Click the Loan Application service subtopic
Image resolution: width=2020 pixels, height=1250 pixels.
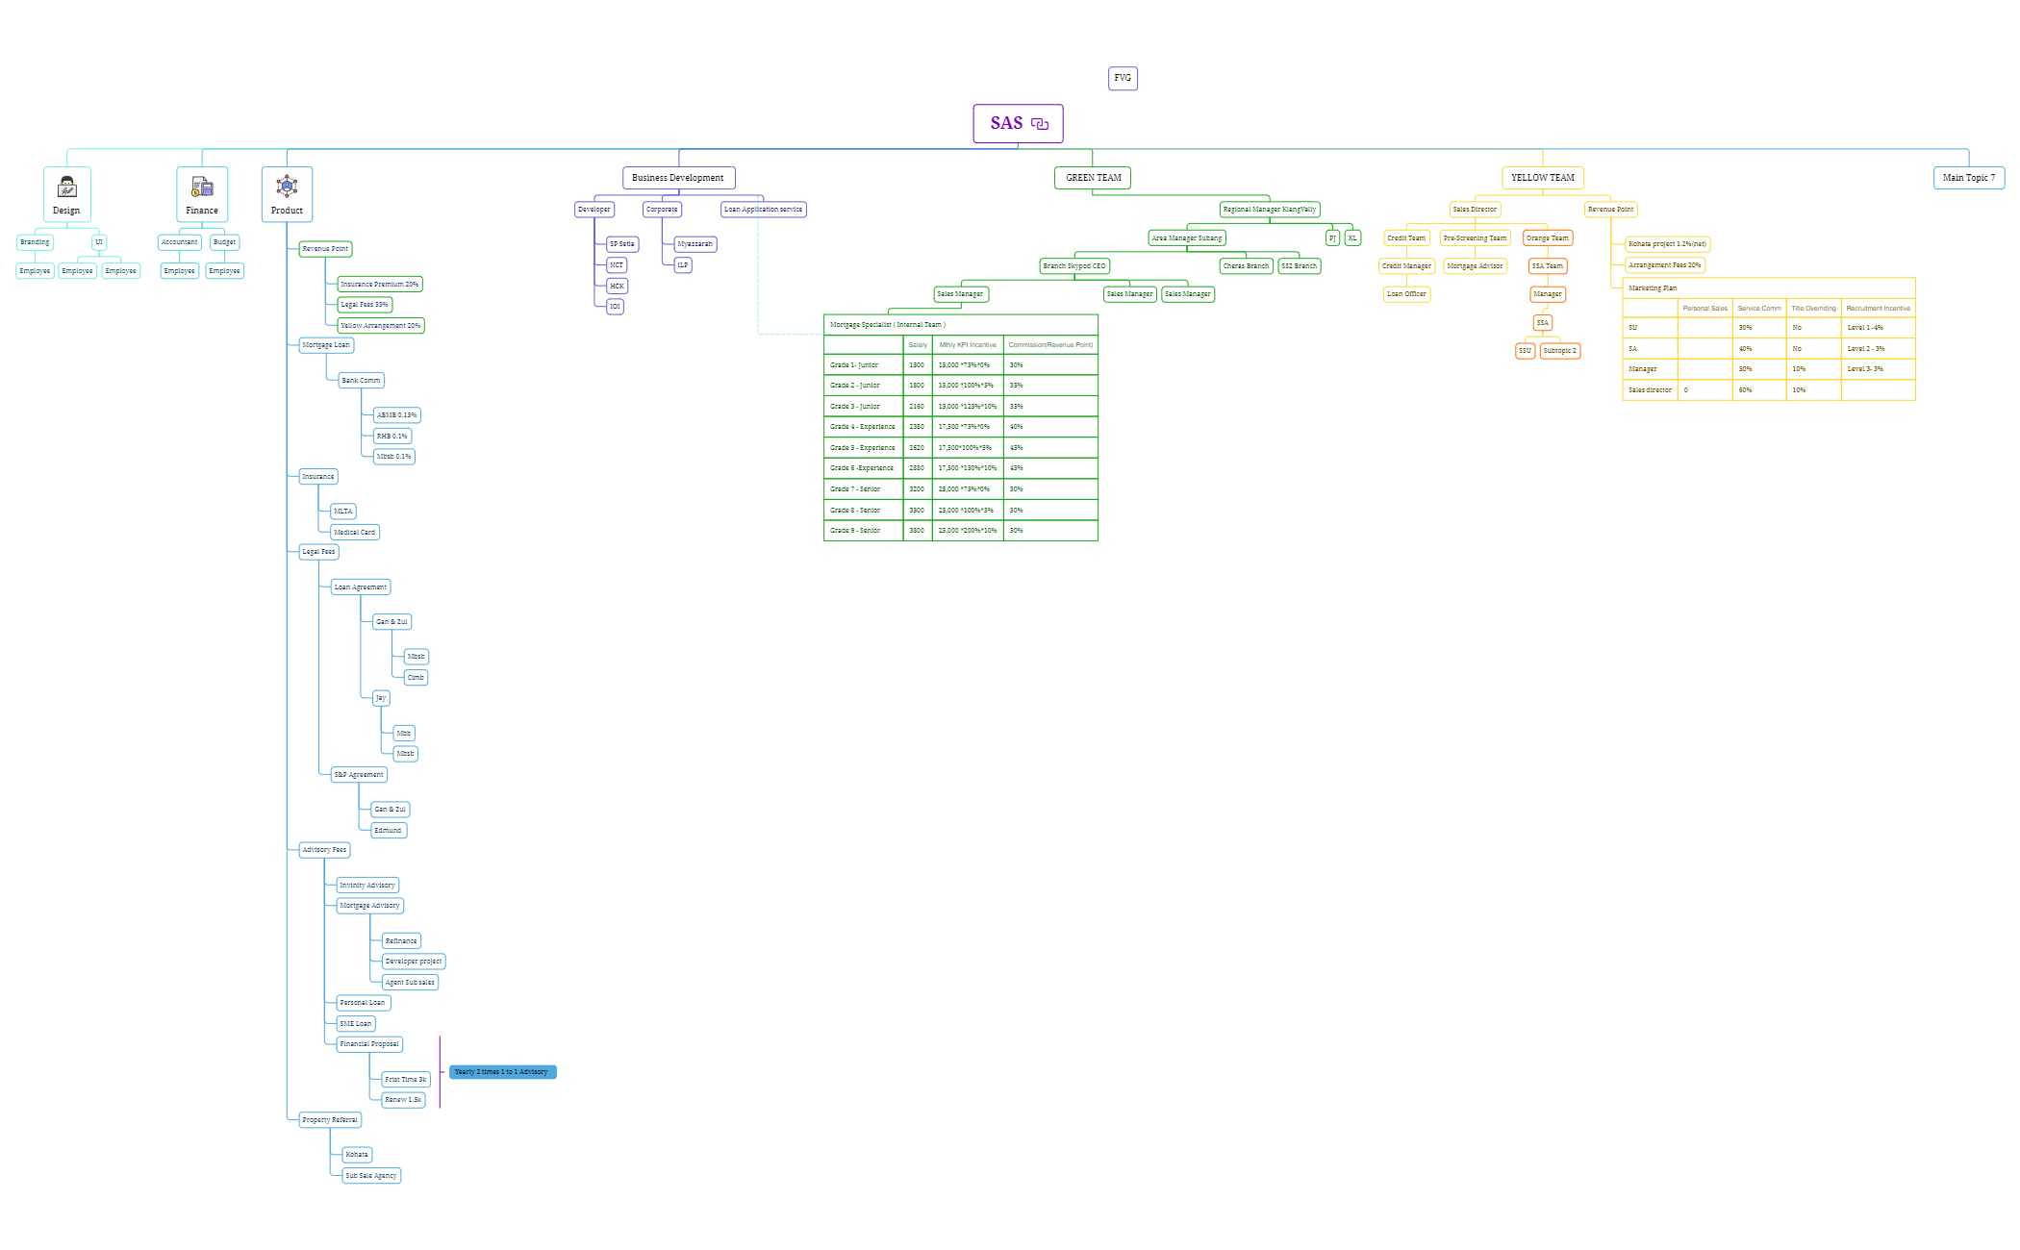[763, 210]
